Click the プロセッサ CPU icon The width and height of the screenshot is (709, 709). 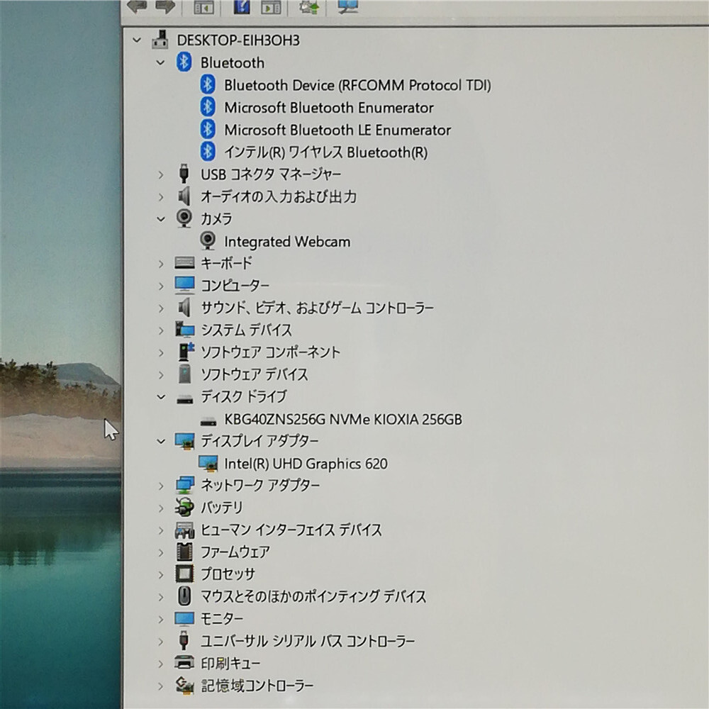(184, 574)
